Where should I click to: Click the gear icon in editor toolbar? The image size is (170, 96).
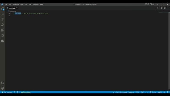coord(162,8)
